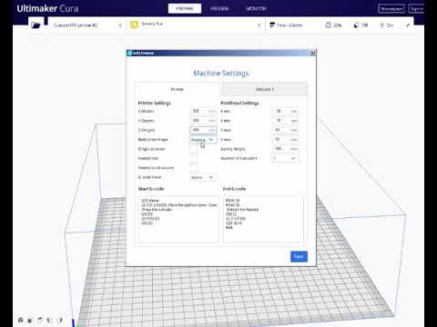
Task: Click the Heated bed label
Action: 148,158
